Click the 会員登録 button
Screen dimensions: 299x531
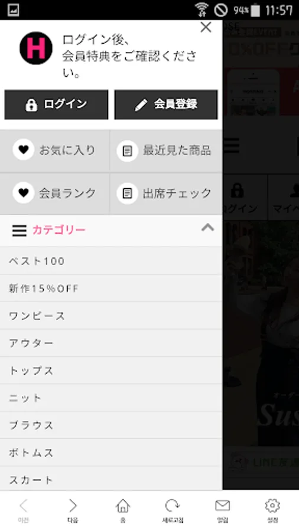tap(166, 104)
